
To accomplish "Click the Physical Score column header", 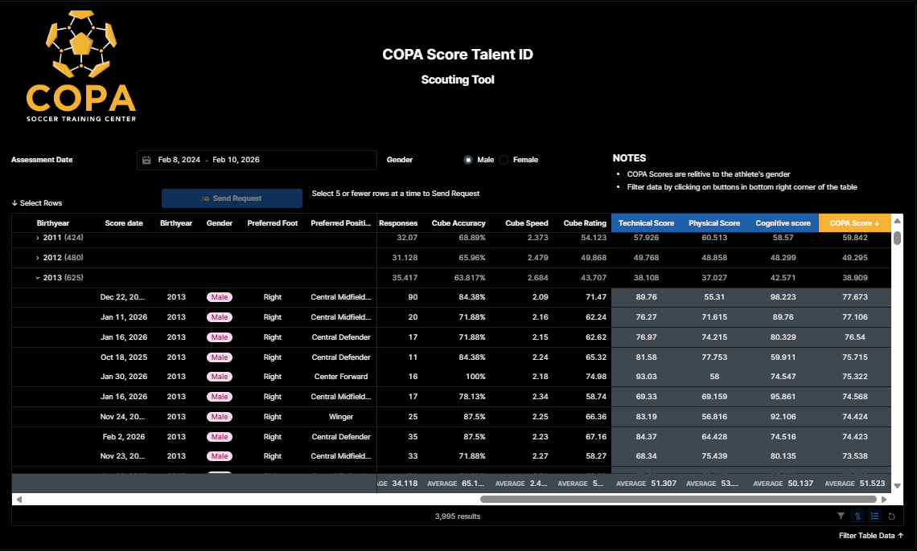I will pyautogui.click(x=713, y=223).
